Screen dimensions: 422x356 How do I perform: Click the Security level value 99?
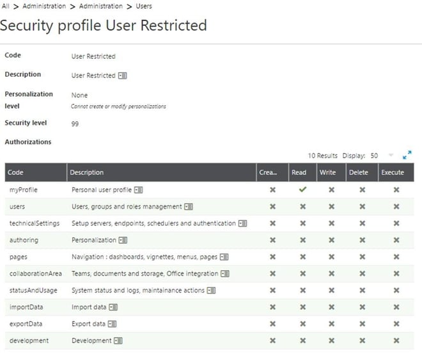coord(75,124)
